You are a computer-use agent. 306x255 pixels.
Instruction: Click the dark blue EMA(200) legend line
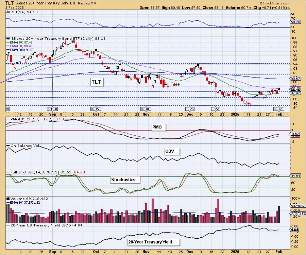pos(8,50)
